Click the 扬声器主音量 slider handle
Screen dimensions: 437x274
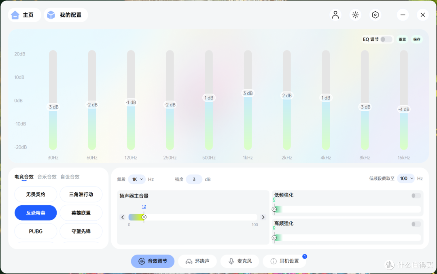coord(144,217)
